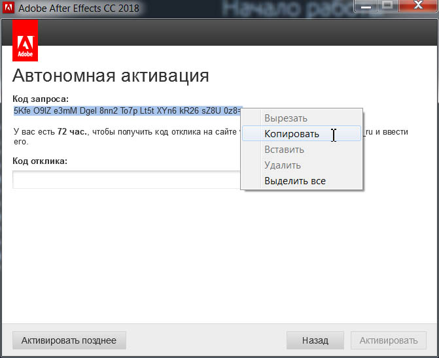Click the Активировать позднее button
The height and width of the screenshot is (358, 439).
pos(69,340)
